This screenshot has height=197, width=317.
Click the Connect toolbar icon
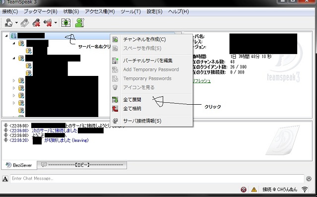(x=9, y=23)
